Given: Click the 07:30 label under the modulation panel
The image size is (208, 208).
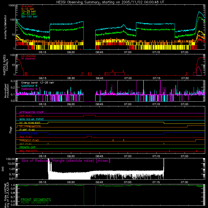Looking at the screenshot, I should tap(185, 104).
